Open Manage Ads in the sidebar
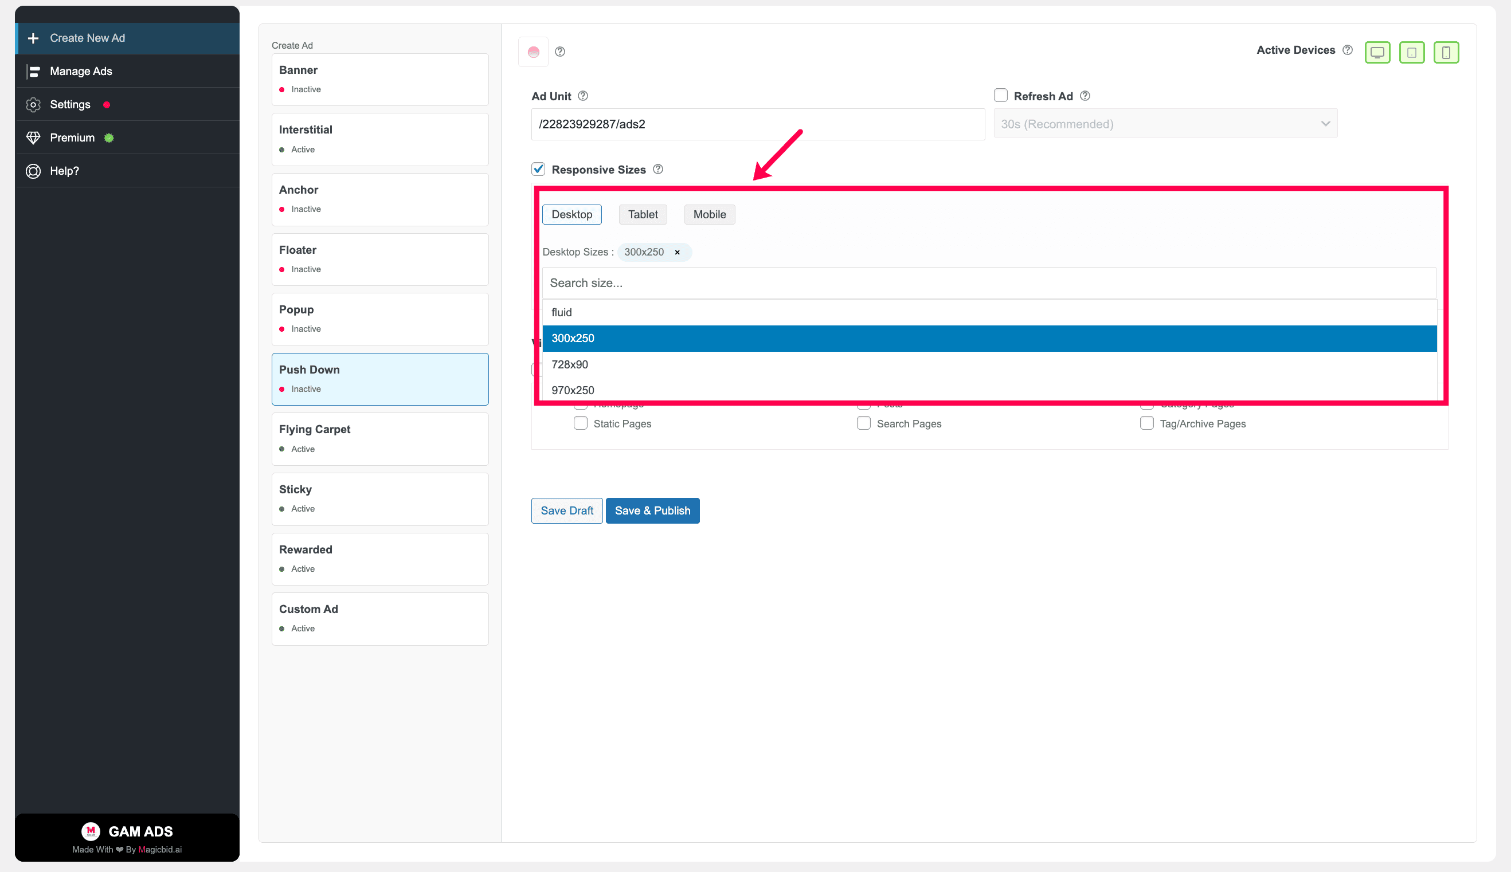 127,71
